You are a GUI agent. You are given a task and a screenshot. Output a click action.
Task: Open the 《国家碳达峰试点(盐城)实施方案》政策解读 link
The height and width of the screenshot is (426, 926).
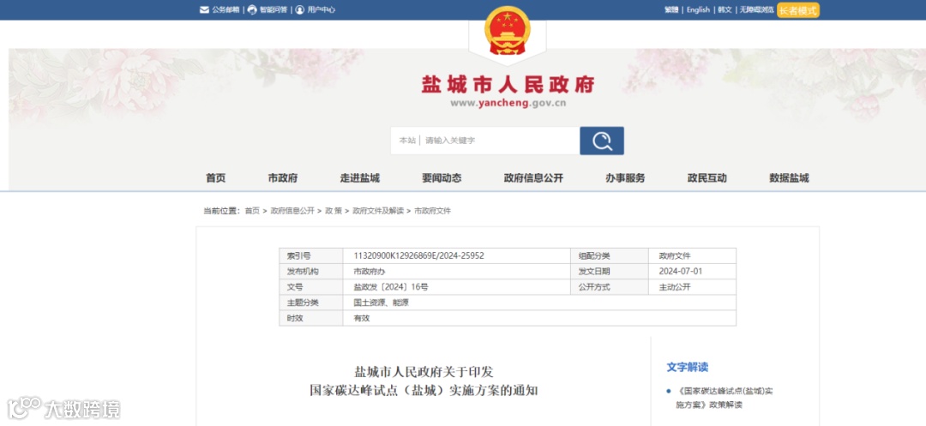724,399
